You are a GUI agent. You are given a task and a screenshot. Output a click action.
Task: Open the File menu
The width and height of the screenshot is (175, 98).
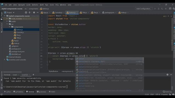pyautogui.click(x=6, y=5)
